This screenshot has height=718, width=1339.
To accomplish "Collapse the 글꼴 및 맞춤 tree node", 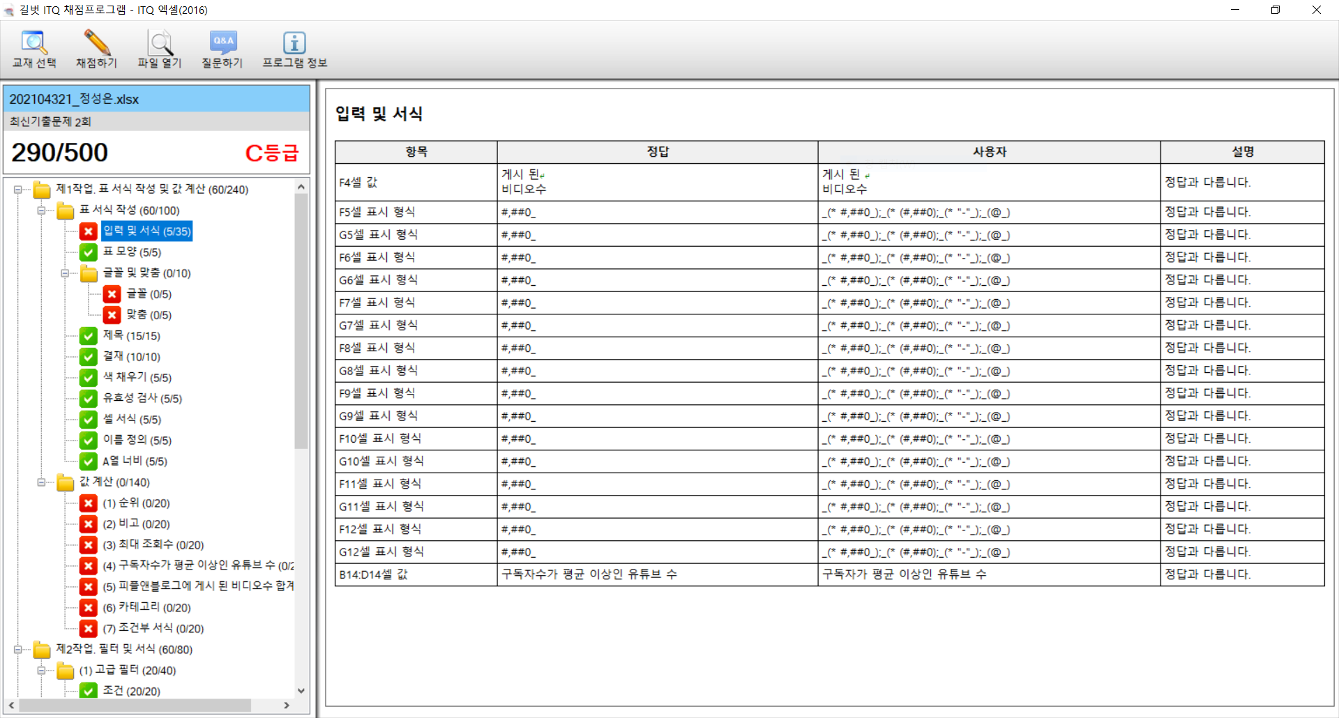I will coord(65,273).
